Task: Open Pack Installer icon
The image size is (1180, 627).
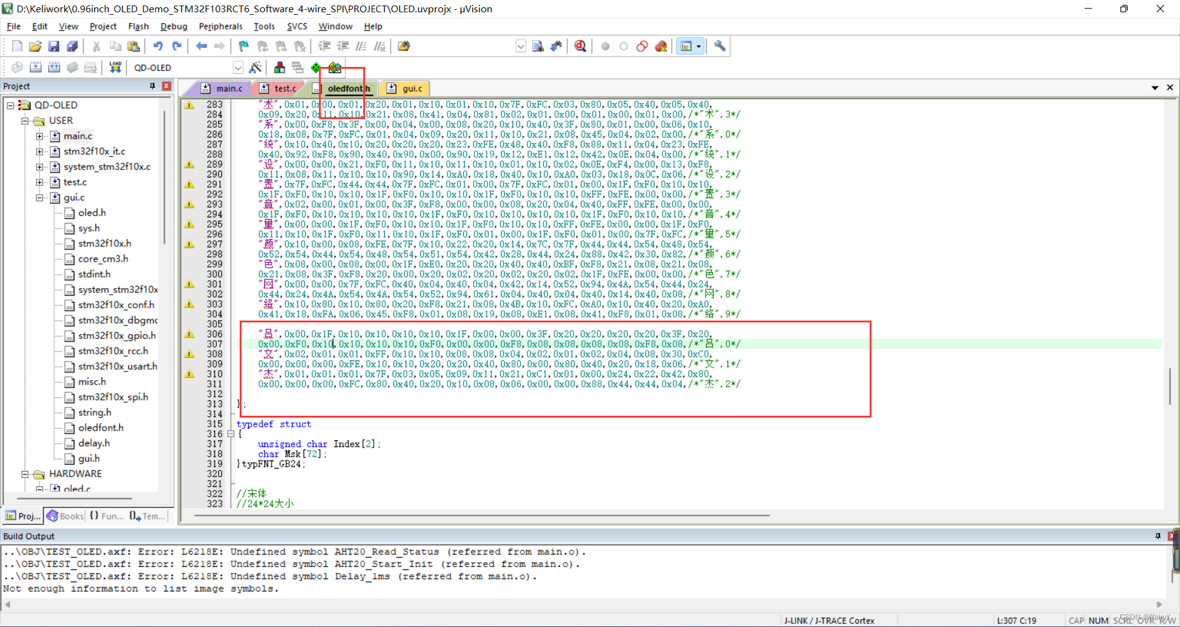Action: click(334, 68)
